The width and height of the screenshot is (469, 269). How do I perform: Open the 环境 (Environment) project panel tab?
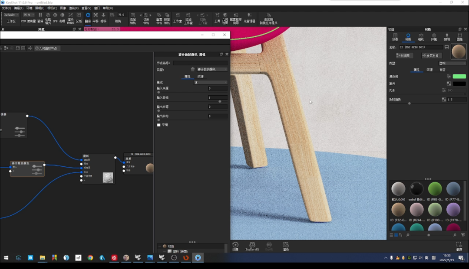tap(434, 37)
